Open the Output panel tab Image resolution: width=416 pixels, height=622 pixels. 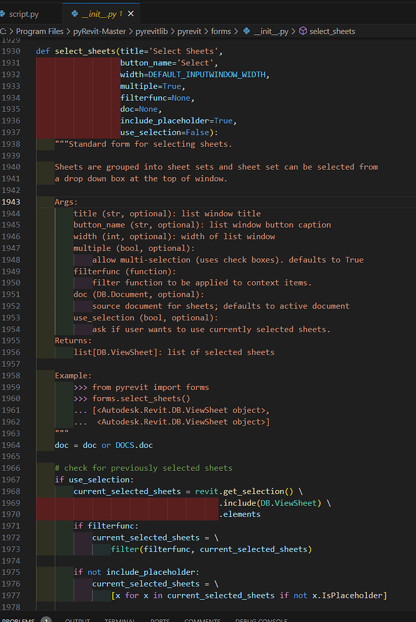click(x=78, y=620)
